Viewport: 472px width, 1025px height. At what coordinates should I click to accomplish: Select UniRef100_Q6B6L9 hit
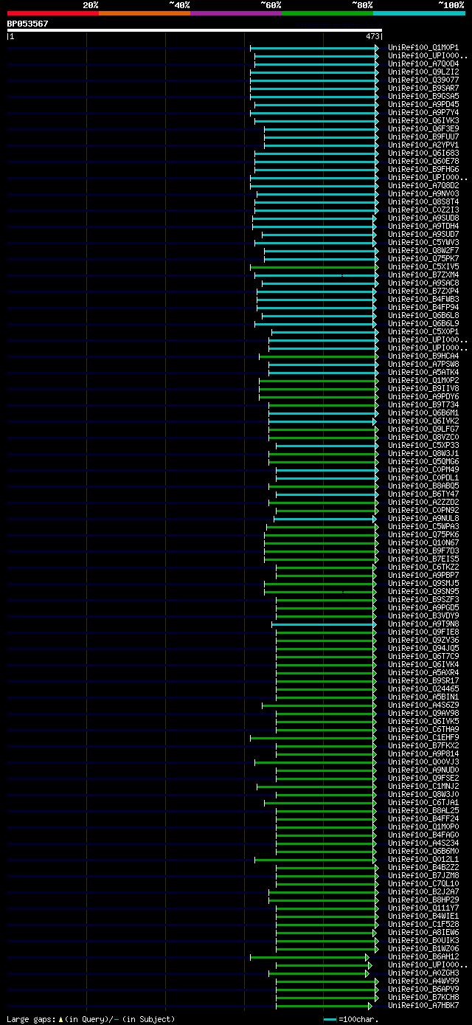tap(423, 324)
